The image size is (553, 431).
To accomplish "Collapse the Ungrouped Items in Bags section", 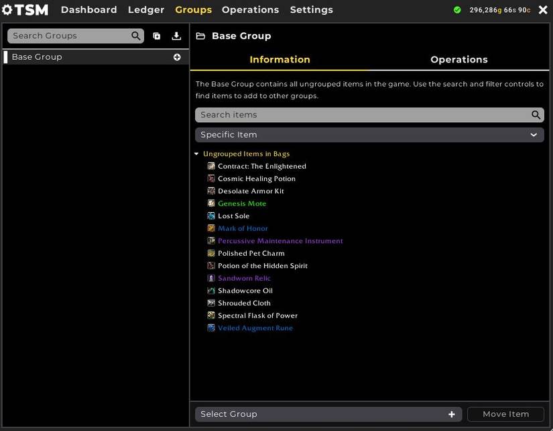I will (x=197, y=154).
